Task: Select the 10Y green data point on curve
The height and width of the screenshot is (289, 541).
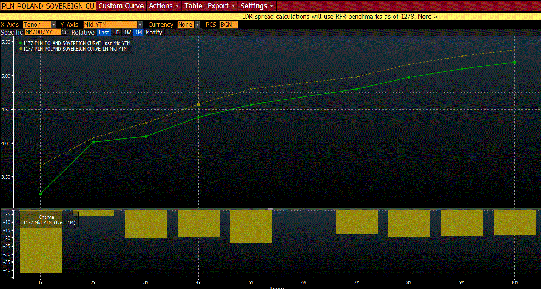Action: 514,62
